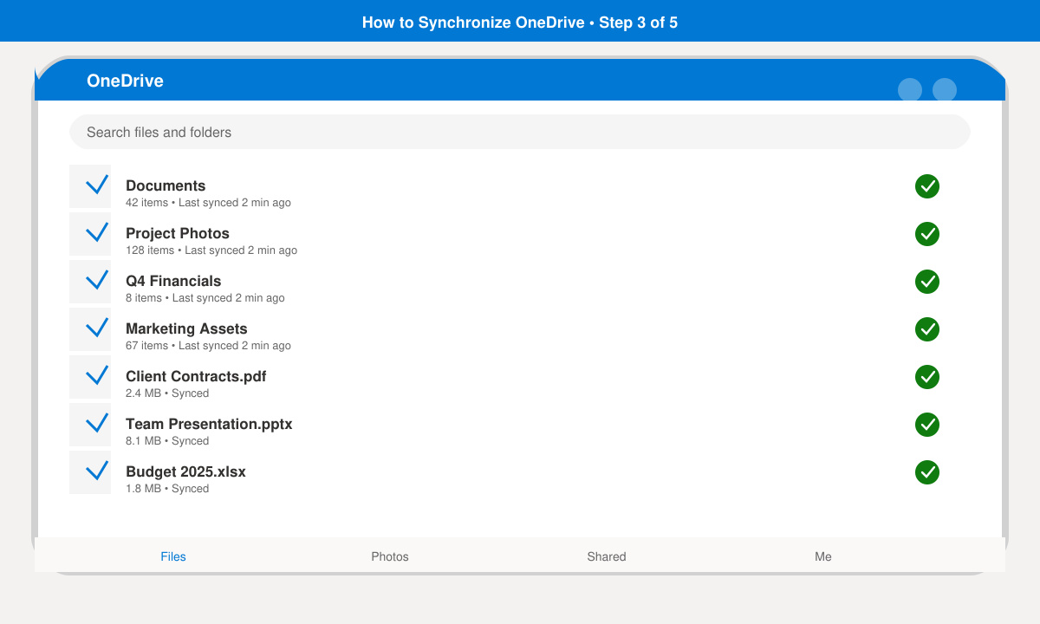Click the '8.1 MB • Synced' detail line

pyautogui.click(x=167, y=441)
